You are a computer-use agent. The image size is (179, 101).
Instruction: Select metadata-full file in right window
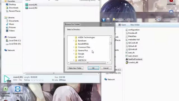point(133,40)
